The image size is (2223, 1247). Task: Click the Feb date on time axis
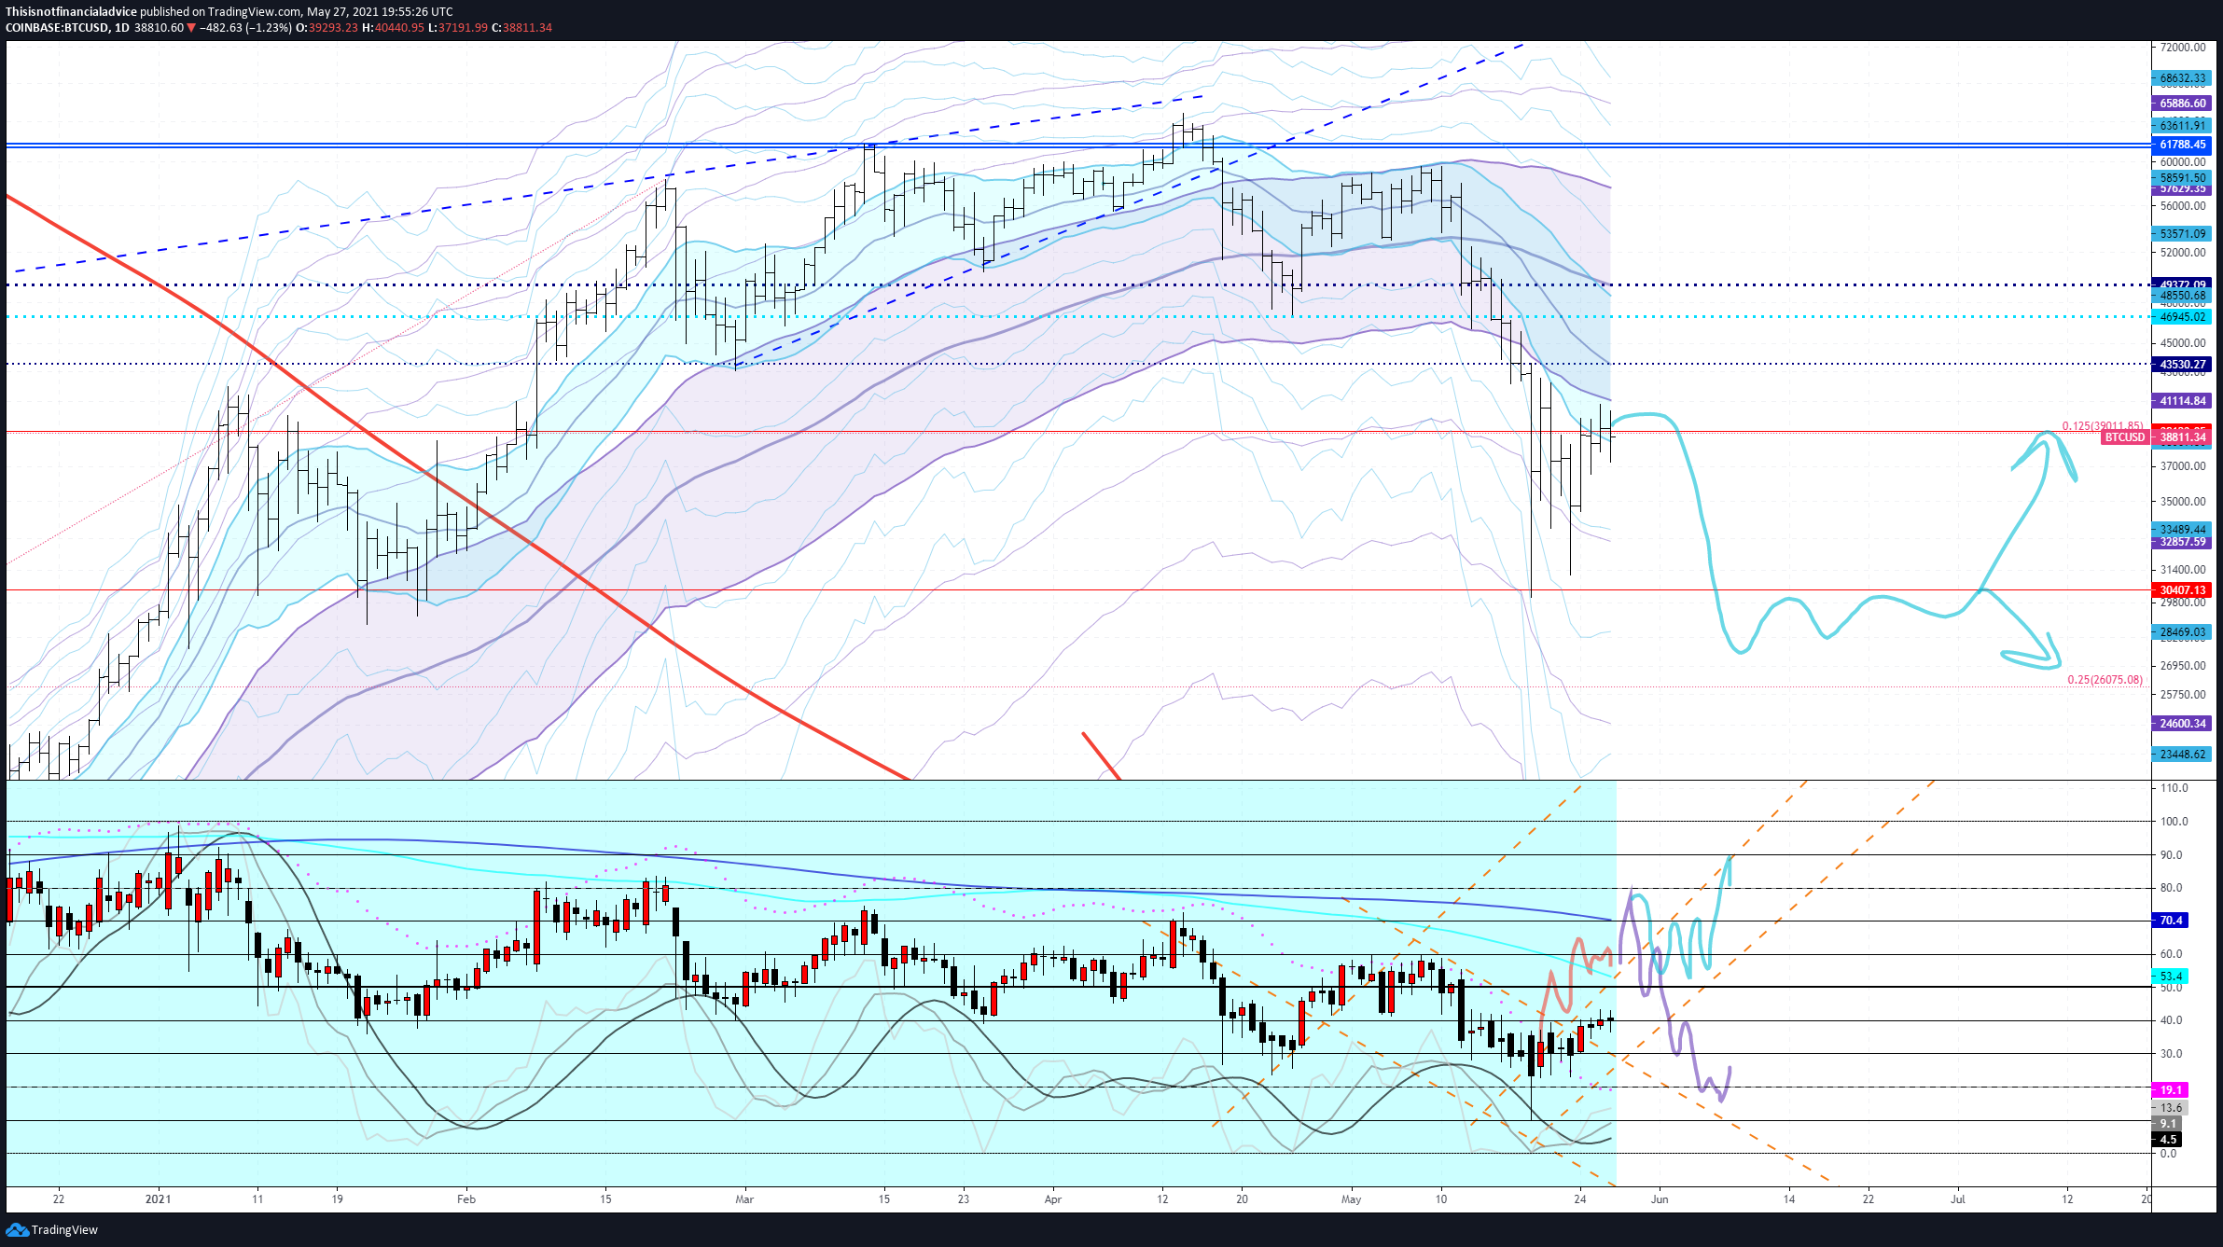pos(466,1199)
